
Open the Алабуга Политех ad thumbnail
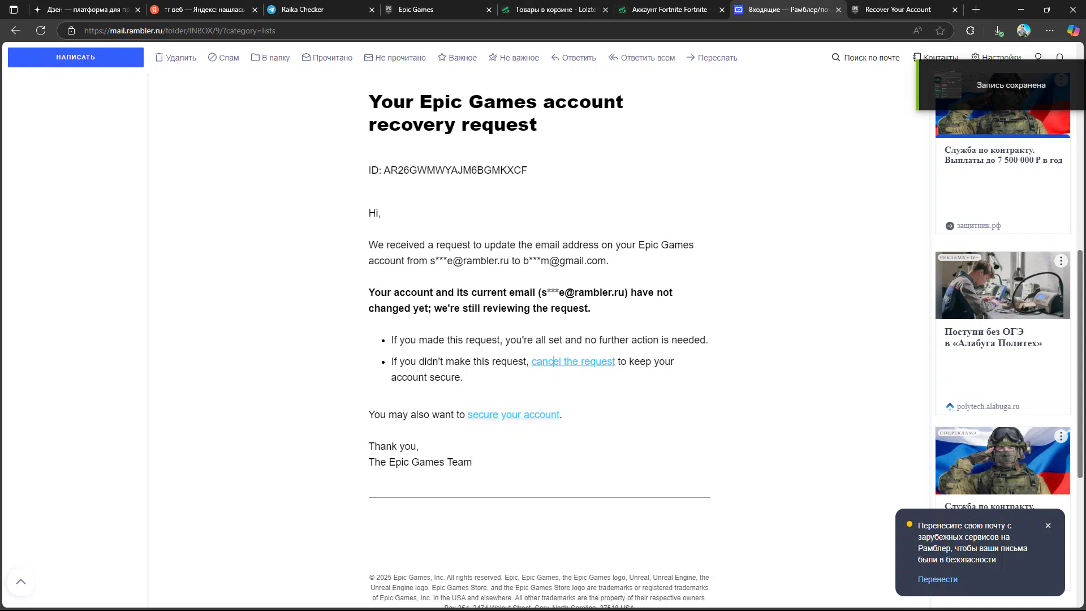1002,286
